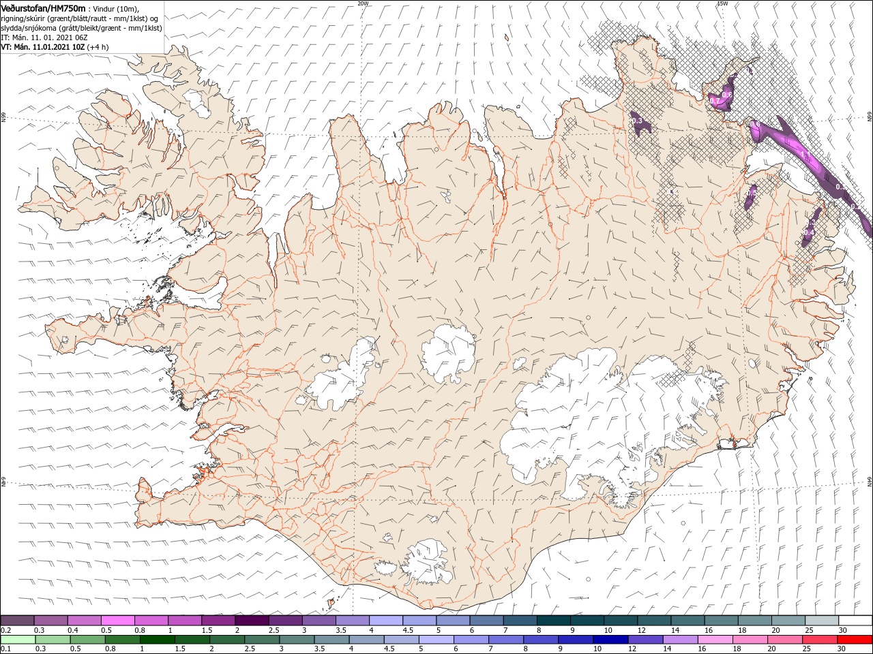Pick the light gray swatch labeled 25
The image size is (873, 654).
click(822, 620)
